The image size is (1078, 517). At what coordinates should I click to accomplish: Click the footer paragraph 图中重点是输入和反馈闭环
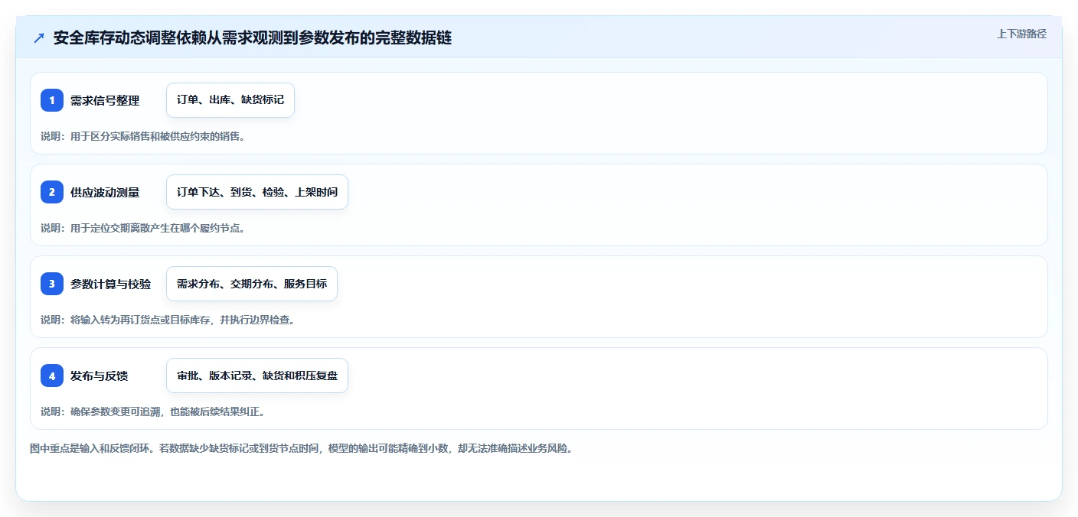pyautogui.click(x=301, y=448)
